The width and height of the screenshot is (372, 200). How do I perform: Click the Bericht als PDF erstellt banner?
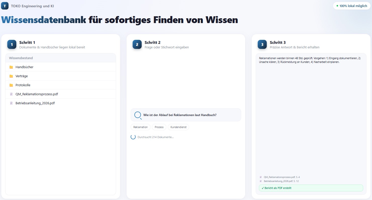click(311, 188)
